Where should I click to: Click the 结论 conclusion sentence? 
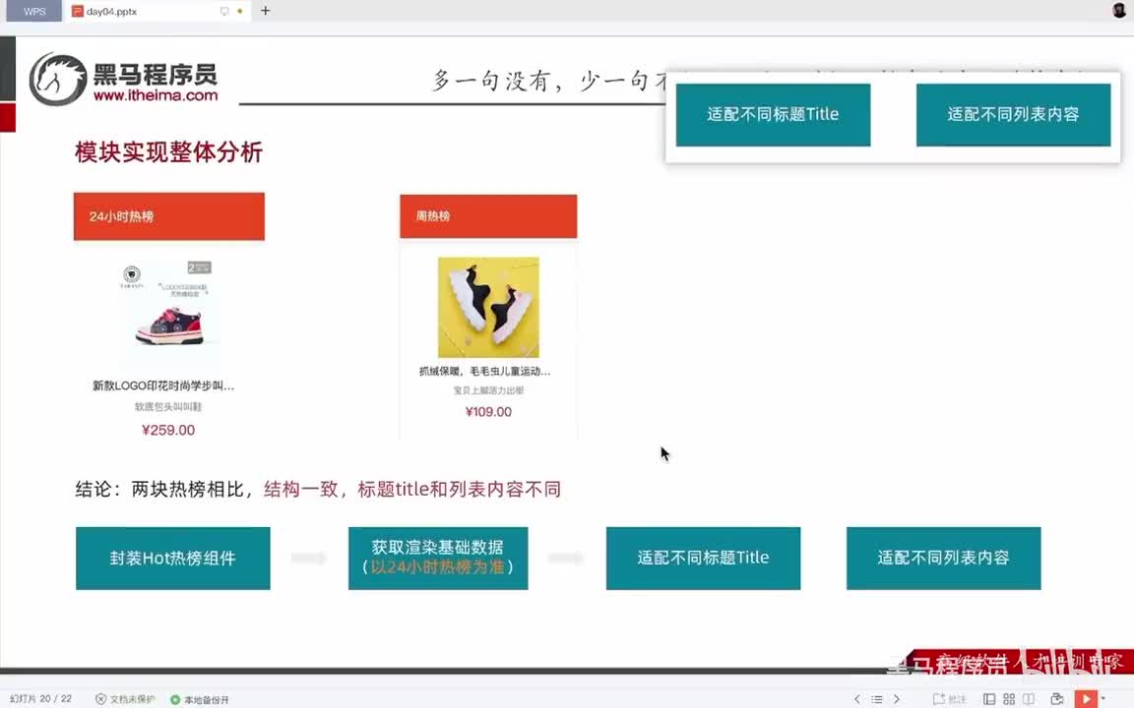[318, 489]
